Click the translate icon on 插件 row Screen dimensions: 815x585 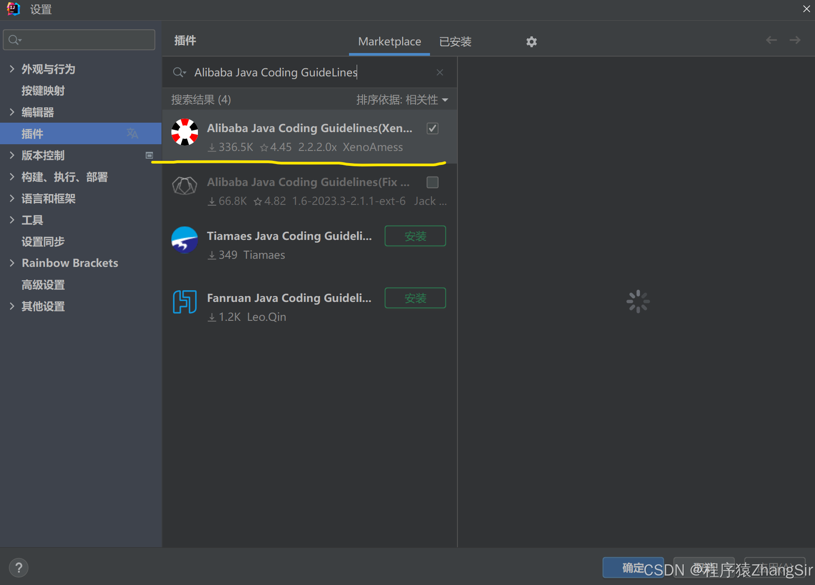[132, 133]
